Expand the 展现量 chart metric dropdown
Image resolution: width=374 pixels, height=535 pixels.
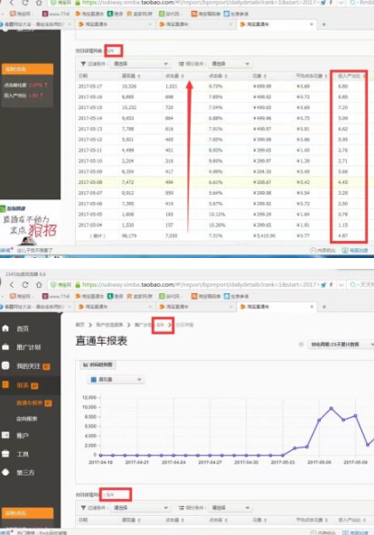(117, 380)
